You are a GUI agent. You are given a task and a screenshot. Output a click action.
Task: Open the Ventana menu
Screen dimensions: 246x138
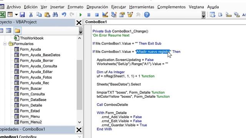pyautogui.click(x=196, y=7)
